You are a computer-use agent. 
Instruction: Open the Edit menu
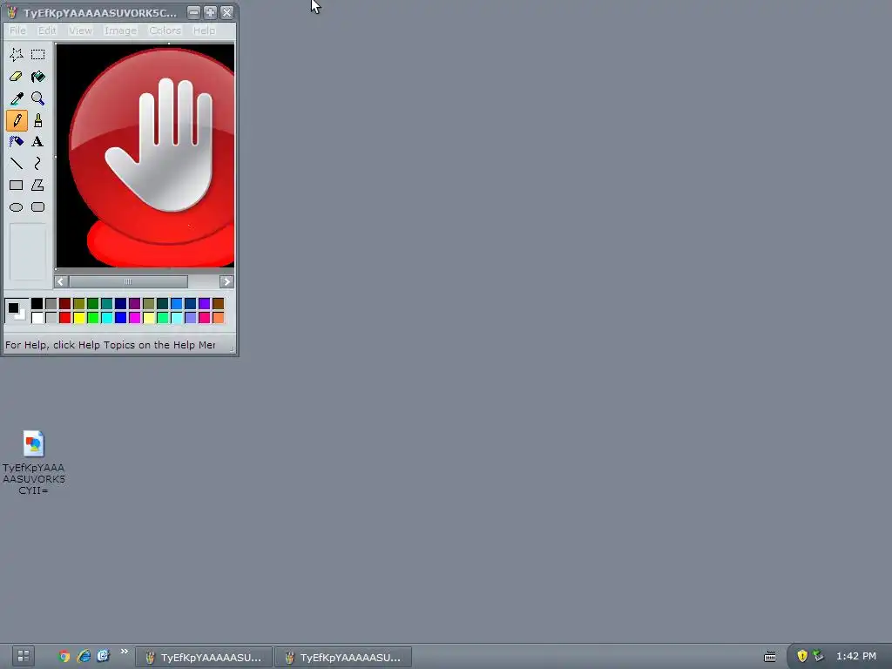click(x=47, y=30)
